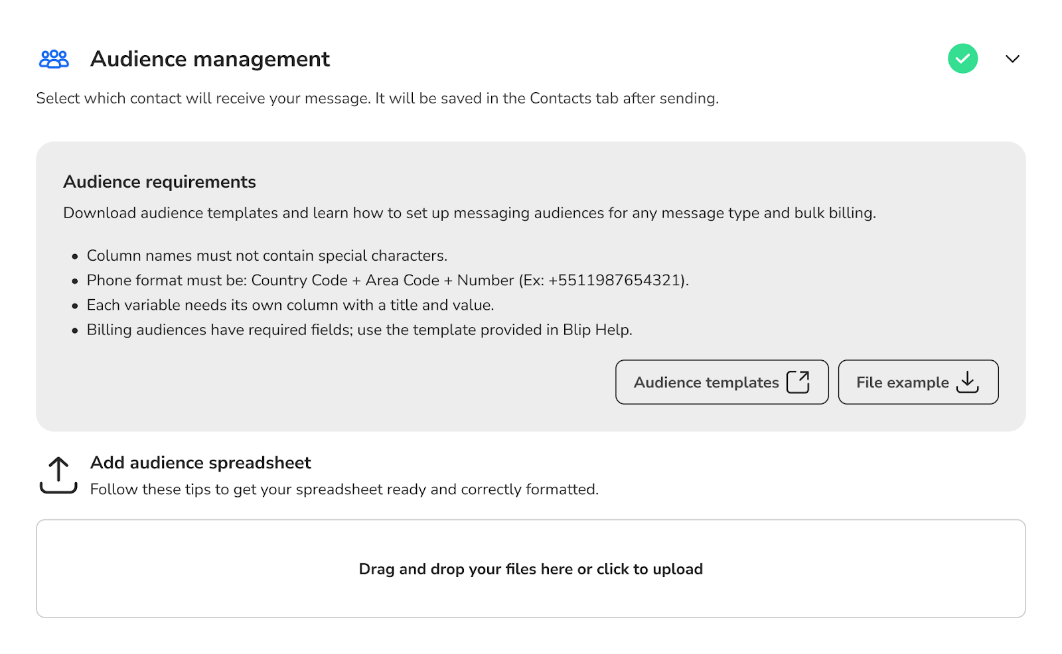
Task: Click the column names requirement bullet
Action: pos(267,256)
